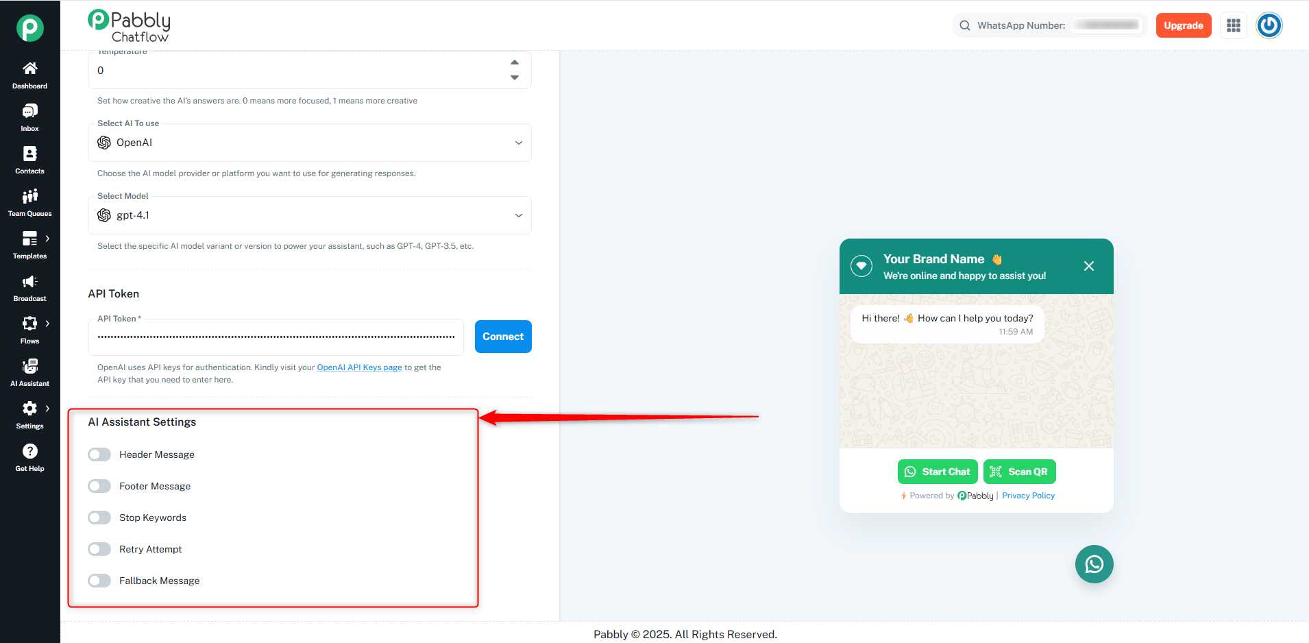The image size is (1309, 643).
Task: Click the Start Chat button
Action: pyautogui.click(x=938, y=472)
